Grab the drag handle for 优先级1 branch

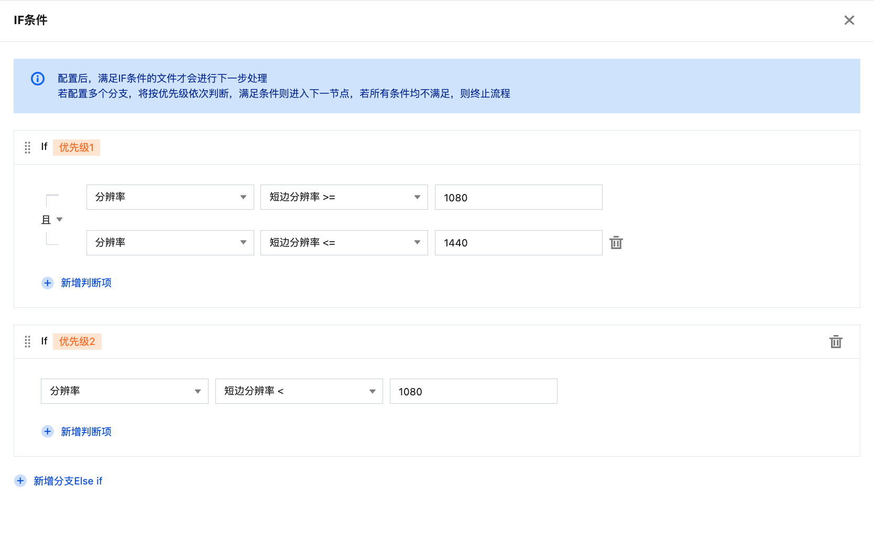28,147
